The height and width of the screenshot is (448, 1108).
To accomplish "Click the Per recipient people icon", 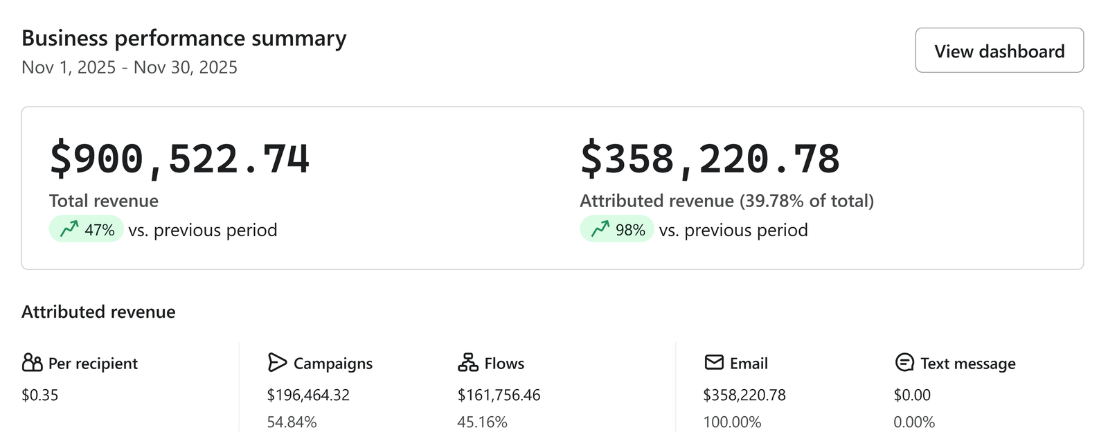I will (32, 363).
